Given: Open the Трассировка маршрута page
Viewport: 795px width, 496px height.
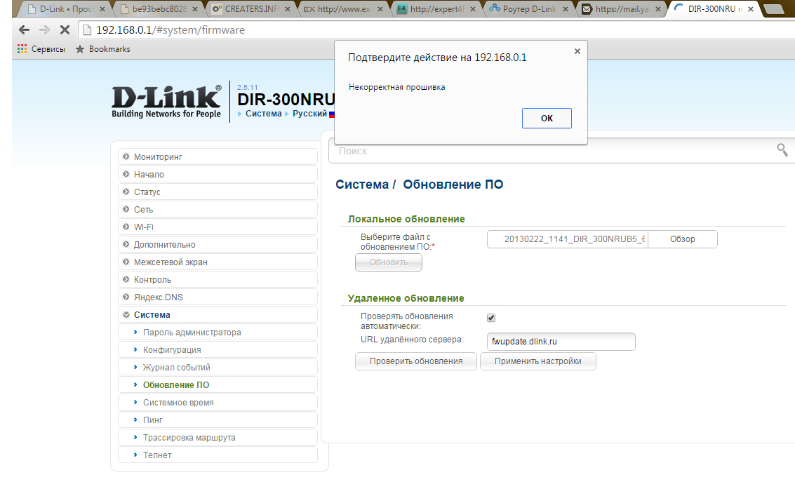Looking at the screenshot, I should click(x=218, y=438).
